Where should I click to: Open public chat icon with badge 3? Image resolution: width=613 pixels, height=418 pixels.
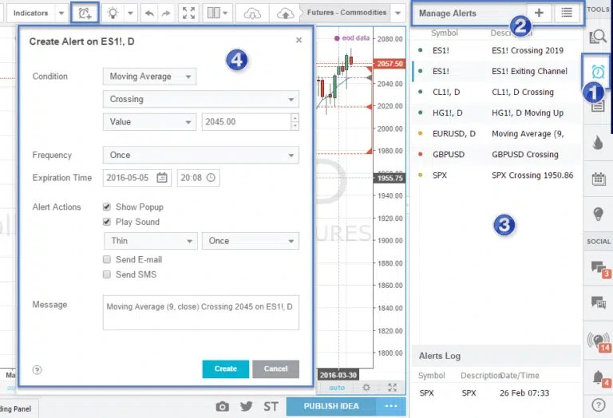600,269
